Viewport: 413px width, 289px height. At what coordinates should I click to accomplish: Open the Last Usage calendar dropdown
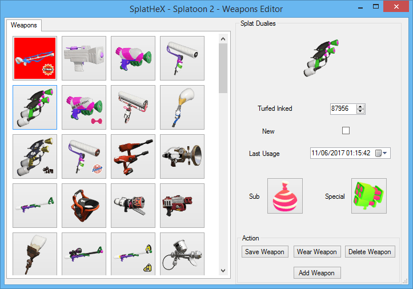tap(381, 153)
